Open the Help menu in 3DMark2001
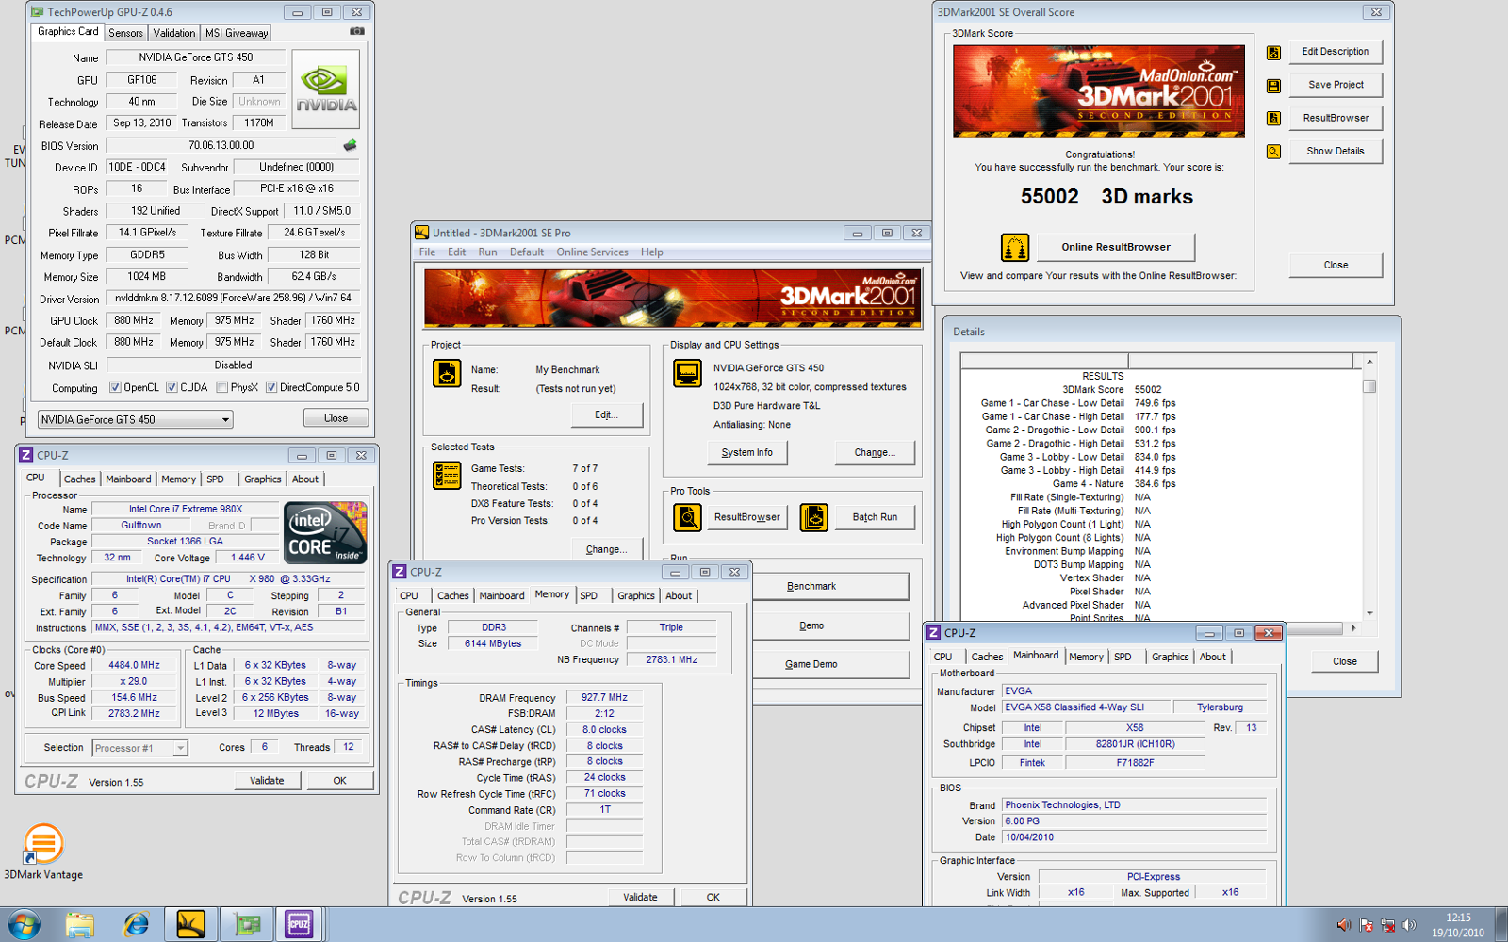 [x=652, y=252]
